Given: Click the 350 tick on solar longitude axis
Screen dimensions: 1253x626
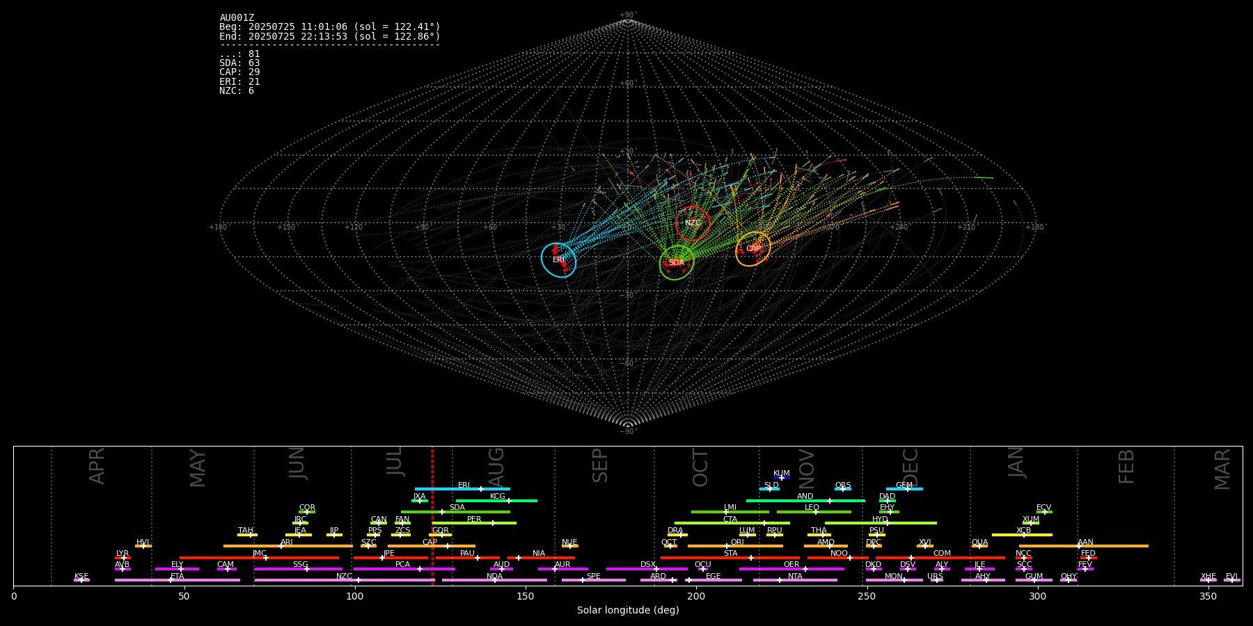Looking at the screenshot, I should (1208, 596).
